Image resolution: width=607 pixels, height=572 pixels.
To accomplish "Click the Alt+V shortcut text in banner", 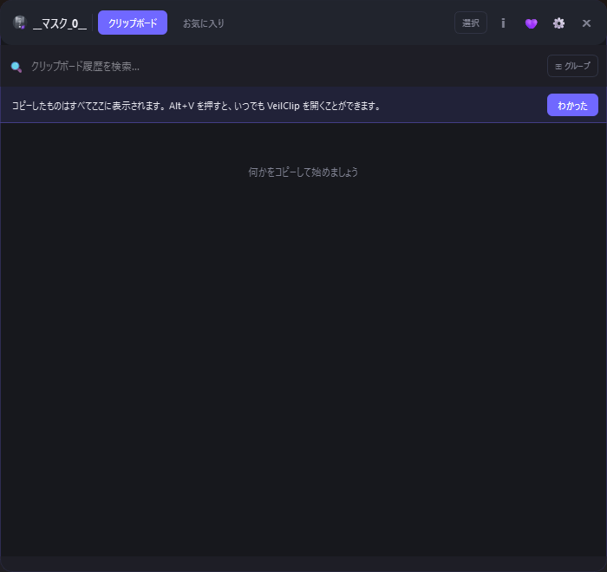I will point(182,106).
